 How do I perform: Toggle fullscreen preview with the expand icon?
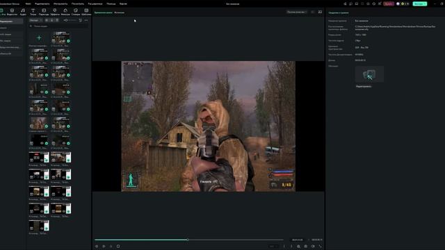pyautogui.click(x=320, y=247)
